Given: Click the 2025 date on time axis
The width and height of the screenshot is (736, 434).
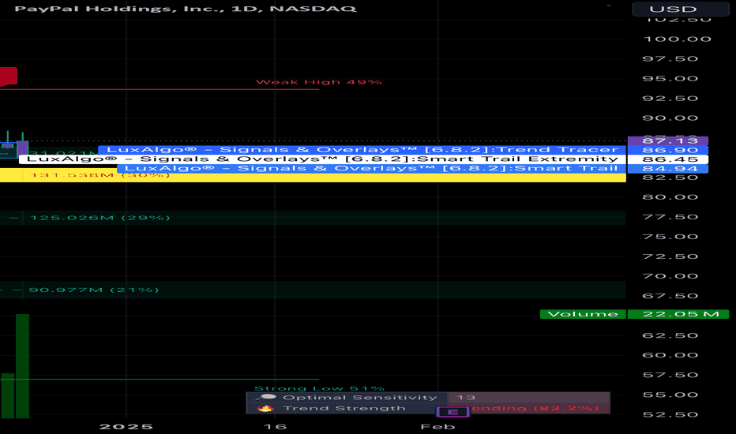Looking at the screenshot, I should (x=126, y=426).
